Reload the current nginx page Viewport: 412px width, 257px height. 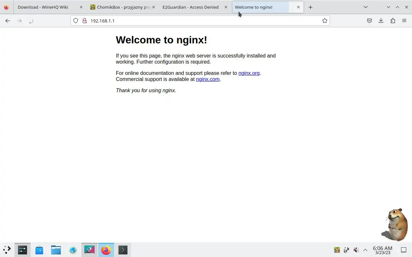31,21
